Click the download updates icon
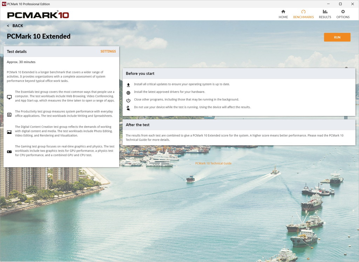 coord(128,85)
